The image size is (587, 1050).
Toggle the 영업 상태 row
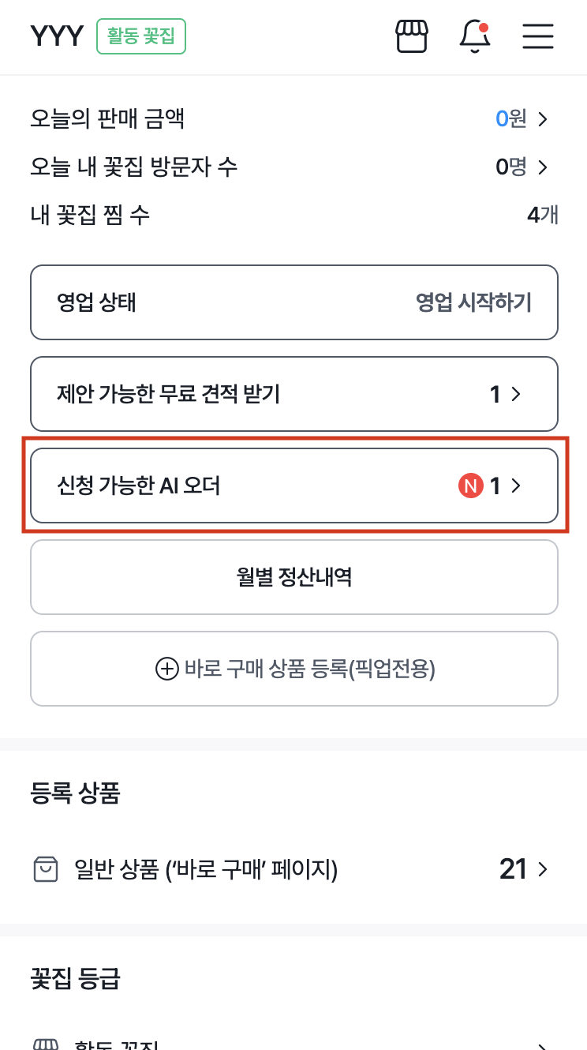point(293,302)
